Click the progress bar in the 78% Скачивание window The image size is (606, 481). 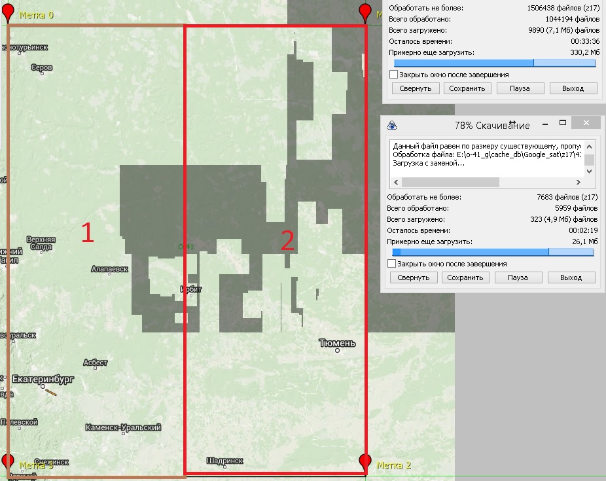click(x=492, y=252)
